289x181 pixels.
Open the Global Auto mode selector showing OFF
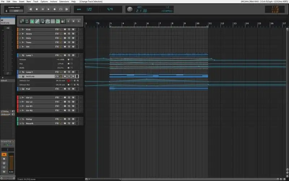pos(16,11)
